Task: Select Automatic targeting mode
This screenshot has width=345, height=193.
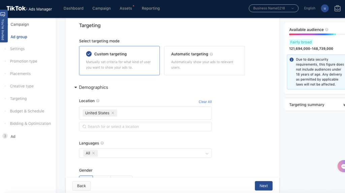Action: [204, 60]
